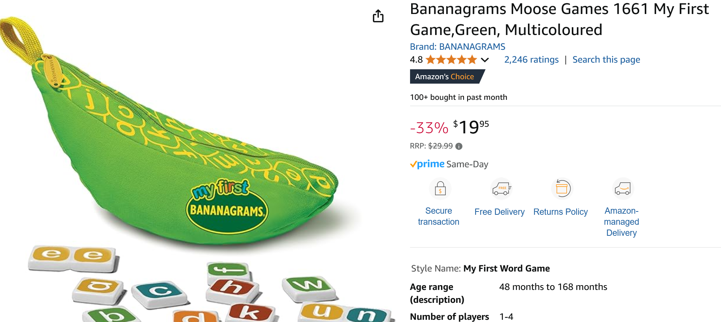Click the Free Delivery truck icon
The width and height of the screenshot is (721, 322).
pos(501,189)
